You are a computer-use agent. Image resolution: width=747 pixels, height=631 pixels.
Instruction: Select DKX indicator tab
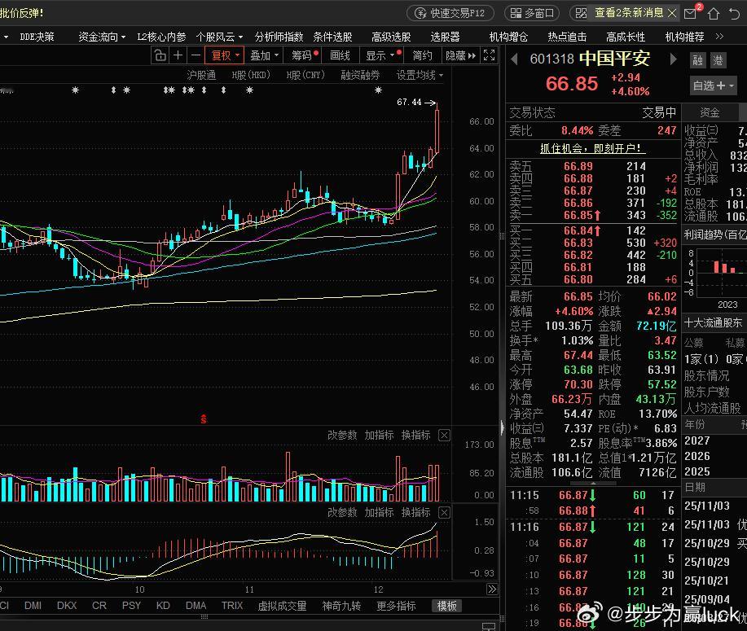(67, 605)
